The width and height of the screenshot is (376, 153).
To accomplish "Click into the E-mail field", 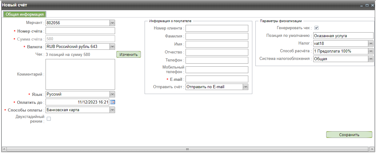I will pyautogui.click(x=217, y=79).
